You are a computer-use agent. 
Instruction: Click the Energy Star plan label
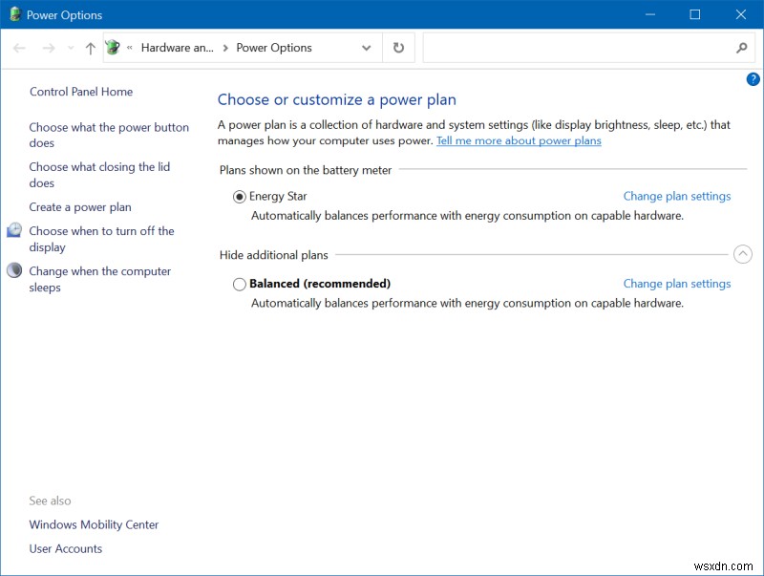(278, 197)
